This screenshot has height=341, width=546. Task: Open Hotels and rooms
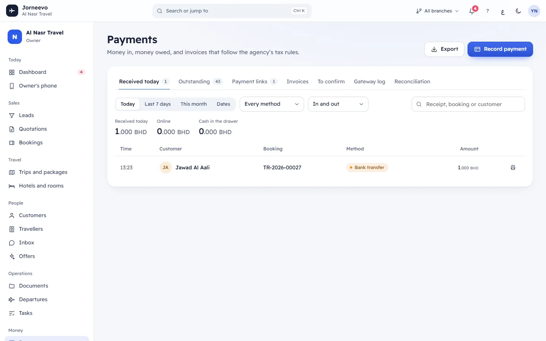(47, 186)
